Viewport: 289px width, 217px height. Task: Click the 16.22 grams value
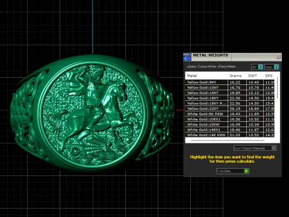[235, 82]
